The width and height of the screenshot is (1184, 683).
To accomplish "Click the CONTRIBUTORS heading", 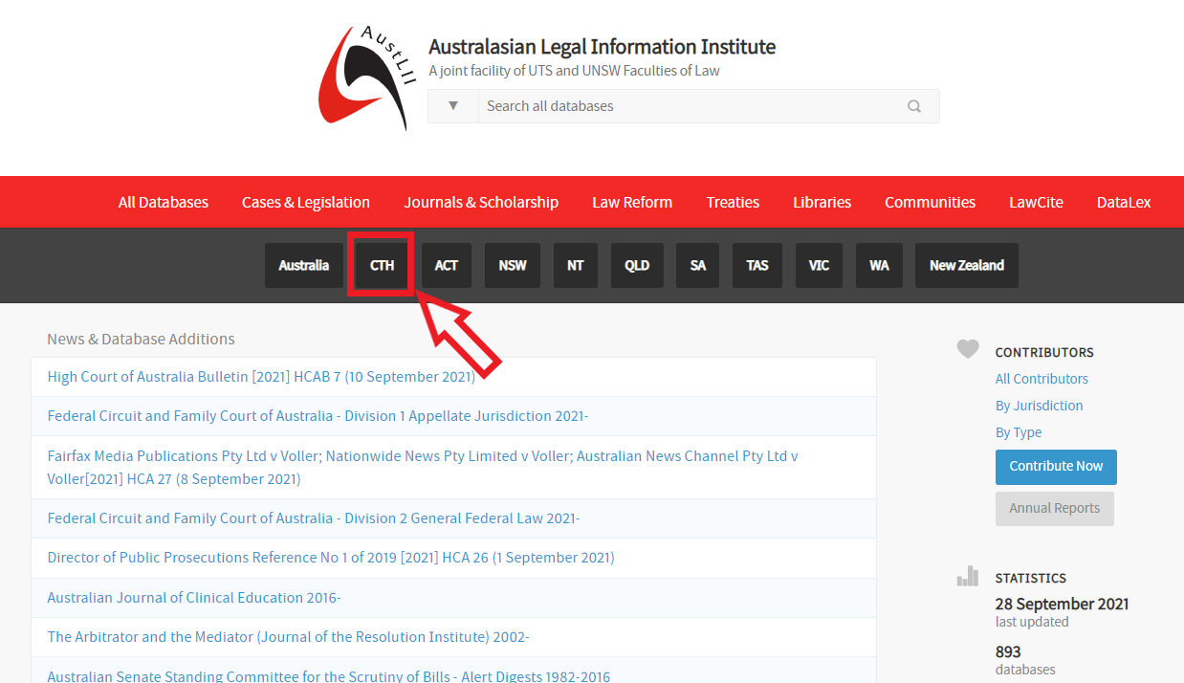I will click(1044, 352).
